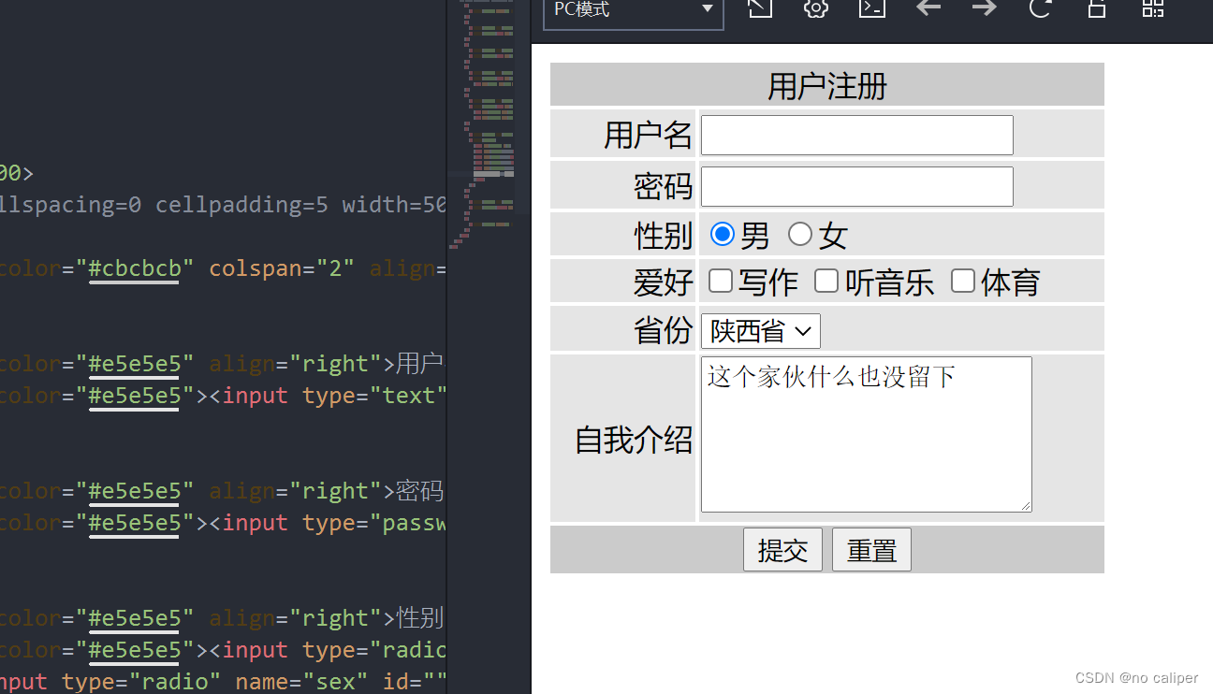Viewport: 1213px width, 694px height.
Task: Click the 提交 submit button
Action: [782, 549]
